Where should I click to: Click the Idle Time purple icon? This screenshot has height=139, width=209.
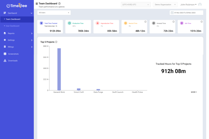tap(182, 23)
